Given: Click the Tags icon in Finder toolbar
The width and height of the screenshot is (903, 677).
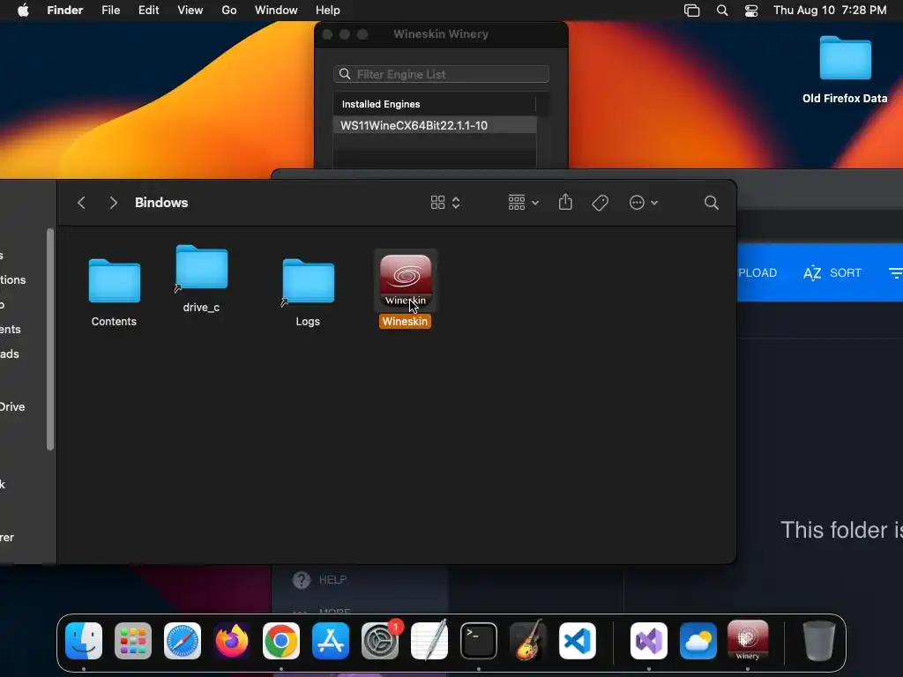Looking at the screenshot, I should pyautogui.click(x=600, y=203).
